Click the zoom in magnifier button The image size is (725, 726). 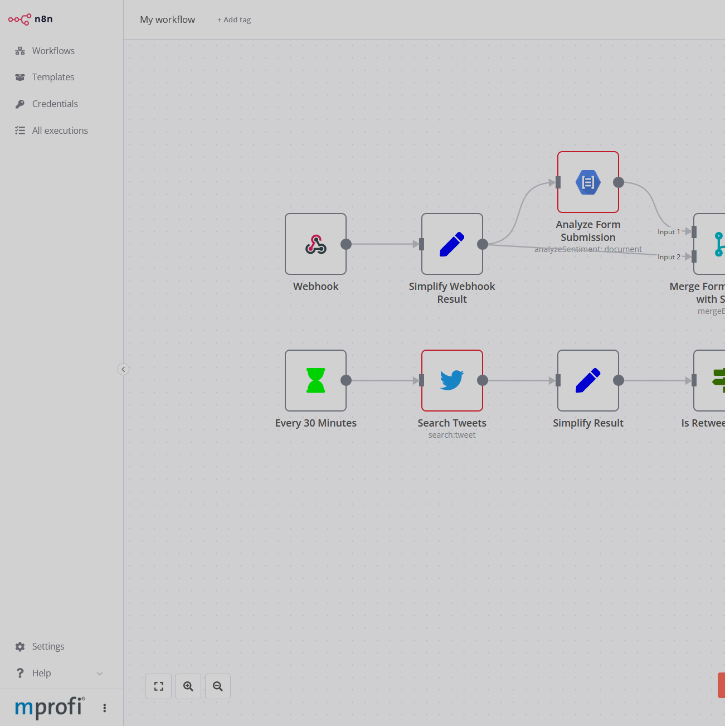pyautogui.click(x=188, y=686)
